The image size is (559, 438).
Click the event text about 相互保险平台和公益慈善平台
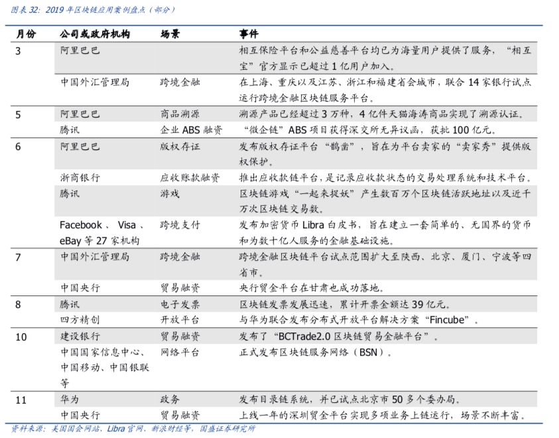click(385, 58)
